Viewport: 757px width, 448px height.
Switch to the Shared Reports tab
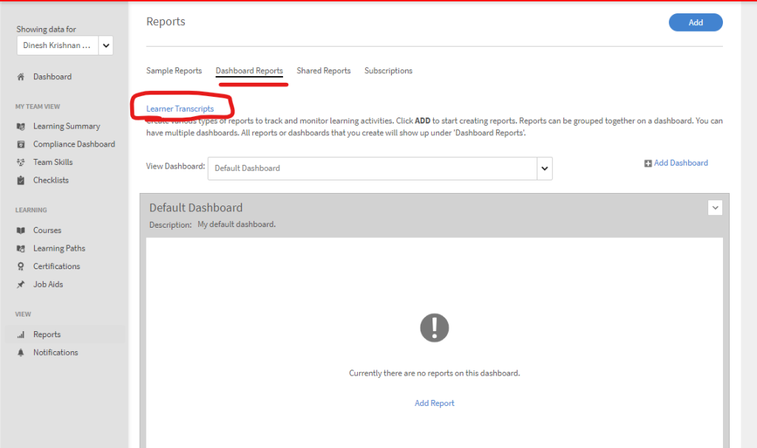click(323, 71)
